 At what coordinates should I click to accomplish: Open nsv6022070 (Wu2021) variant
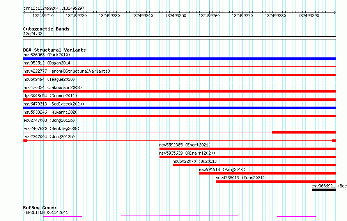point(195,161)
